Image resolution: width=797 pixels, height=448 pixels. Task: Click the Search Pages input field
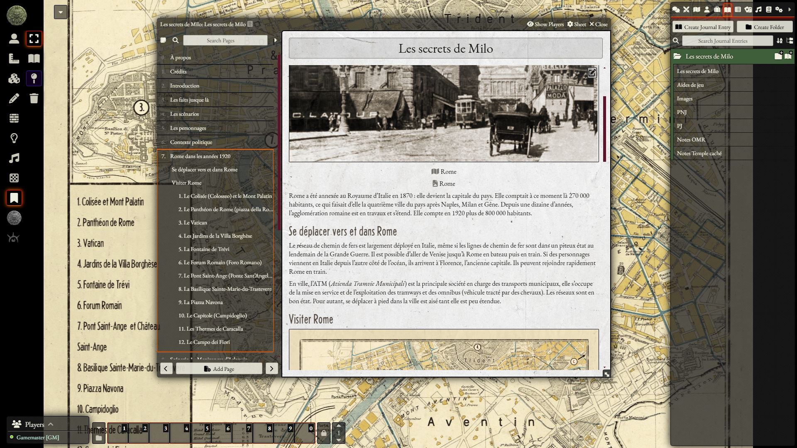pyautogui.click(x=225, y=40)
